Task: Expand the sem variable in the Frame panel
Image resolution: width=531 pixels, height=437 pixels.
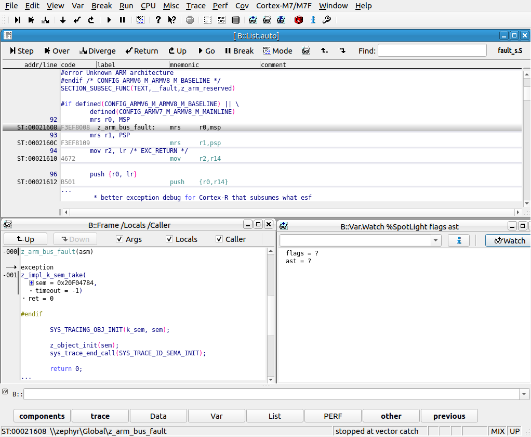Action: 30,282
